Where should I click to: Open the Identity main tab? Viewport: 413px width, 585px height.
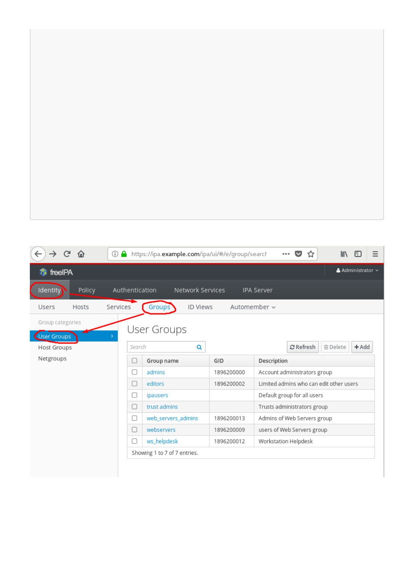[x=49, y=290]
